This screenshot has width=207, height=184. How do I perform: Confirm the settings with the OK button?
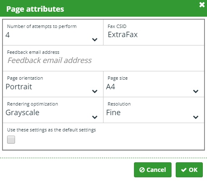[189, 170]
